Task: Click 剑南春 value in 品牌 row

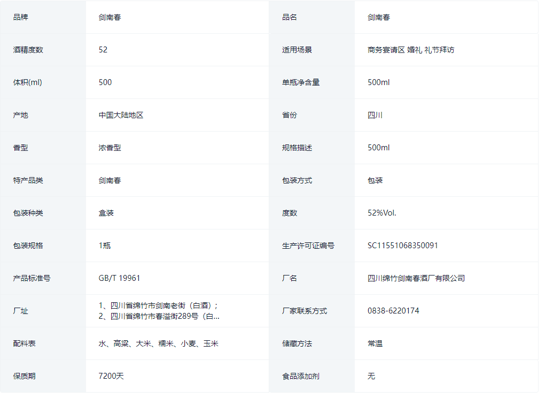Action: (x=110, y=17)
